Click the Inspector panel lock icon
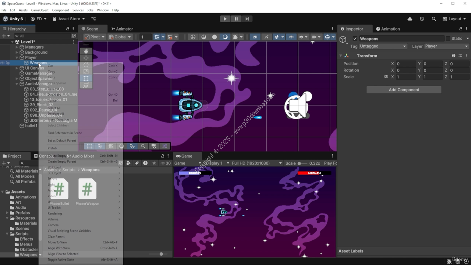471x265 pixels. click(x=461, y=29)
